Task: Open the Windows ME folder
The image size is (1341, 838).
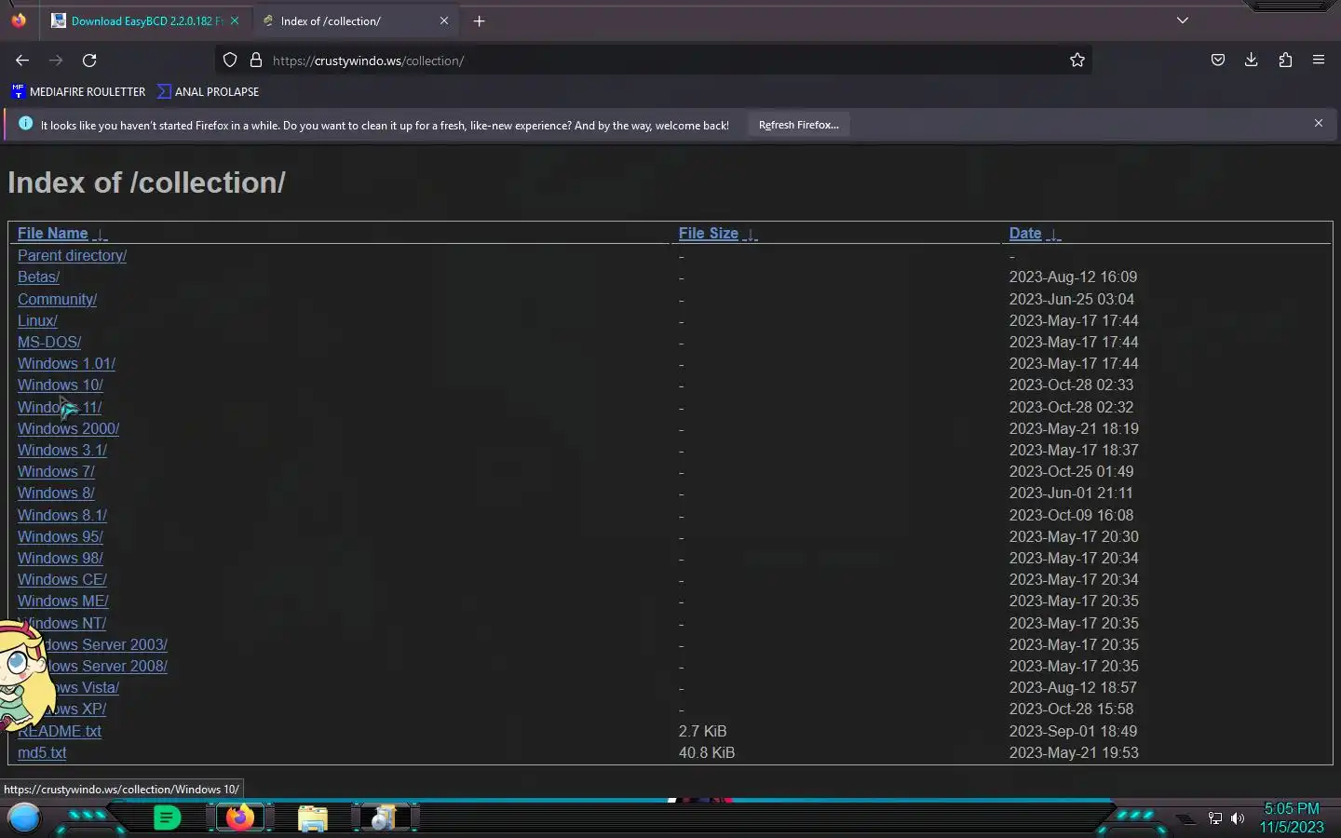Action: (63, 601)
